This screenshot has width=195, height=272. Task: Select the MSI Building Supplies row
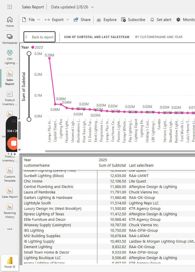click(109, 236)
